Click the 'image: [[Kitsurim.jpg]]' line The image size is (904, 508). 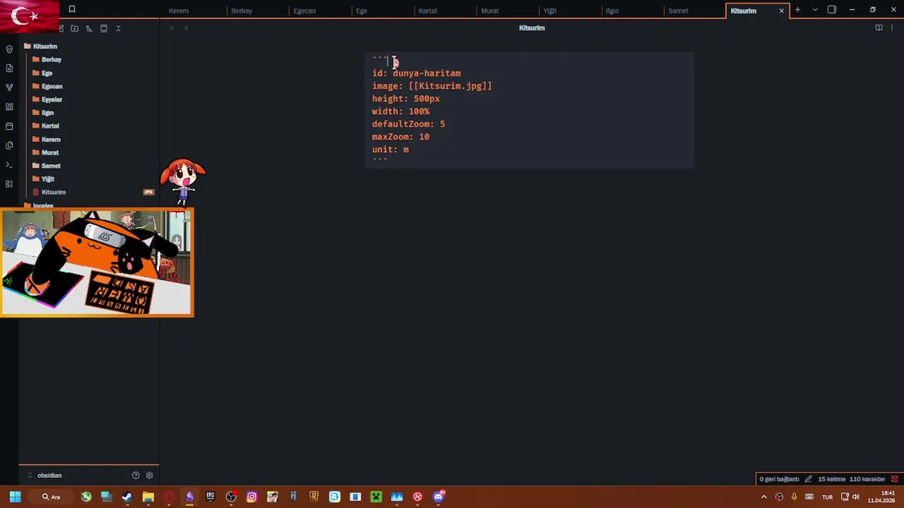pos(432,86)
